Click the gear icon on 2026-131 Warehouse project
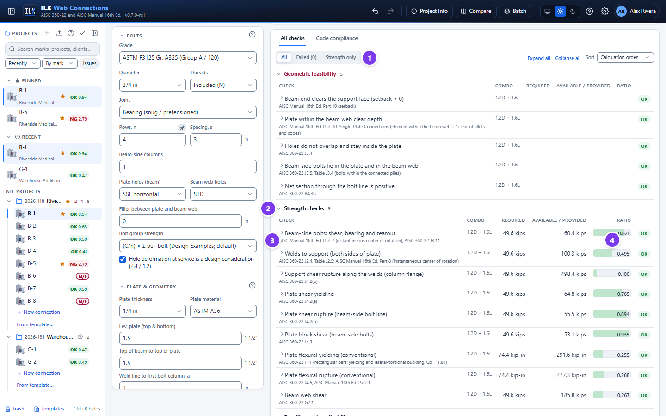Image resolution: width=666 pixels, height=416 pixels. 80,337
